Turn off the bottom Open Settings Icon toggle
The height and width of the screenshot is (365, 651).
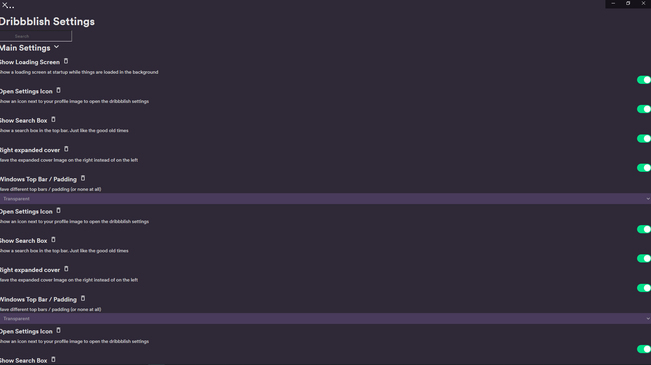(644, 349)
